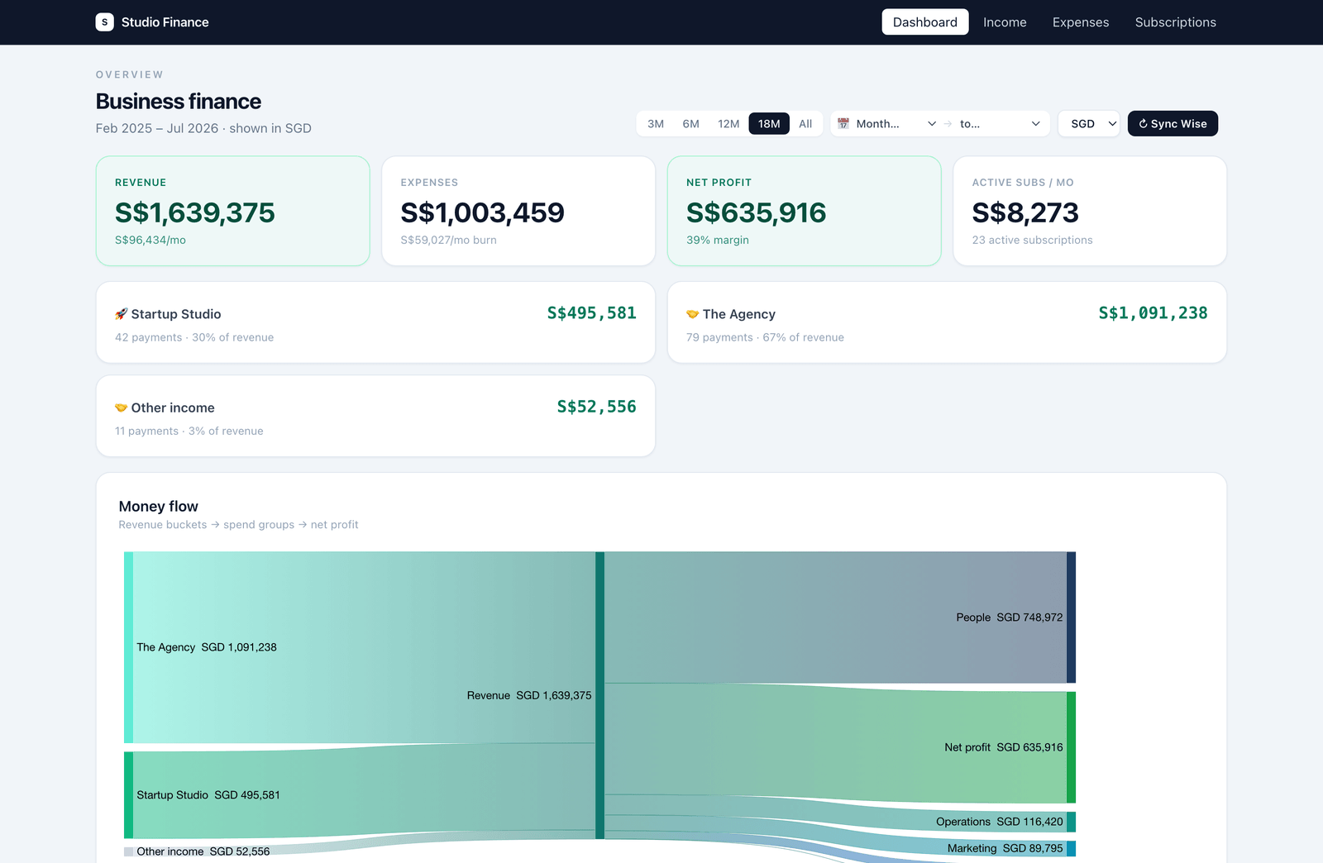Open the Revenue summary card
The height and width of the screenshot is (863, 1323).
click(x=233, y=211)
